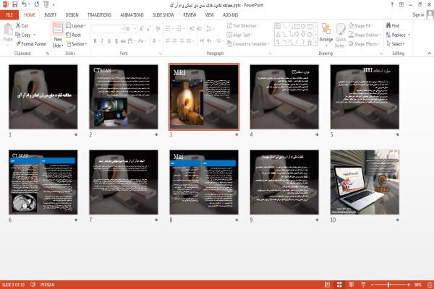Click the zoom in plus button
The width and height of the screenshot is (434, 289).
coord(409,285)
